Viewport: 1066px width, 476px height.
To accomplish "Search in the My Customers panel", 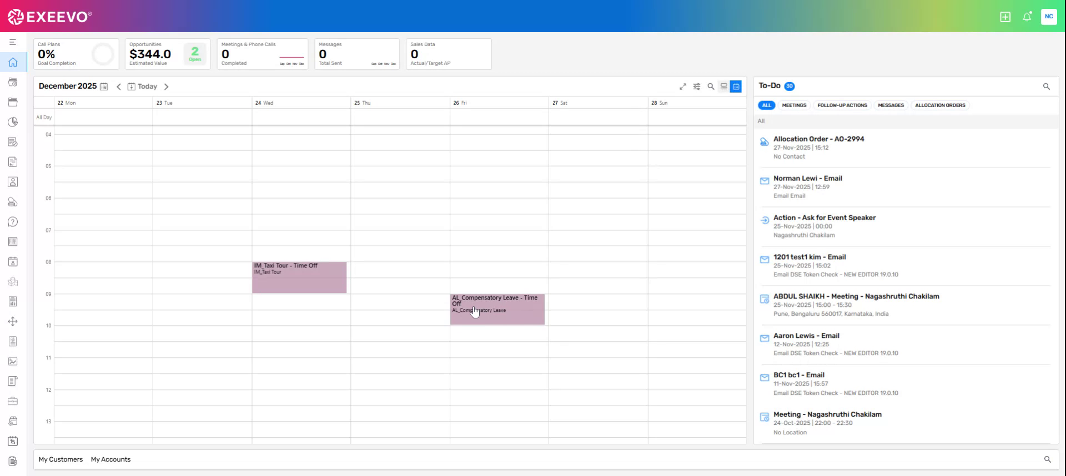I will [x=1048, y=459].
